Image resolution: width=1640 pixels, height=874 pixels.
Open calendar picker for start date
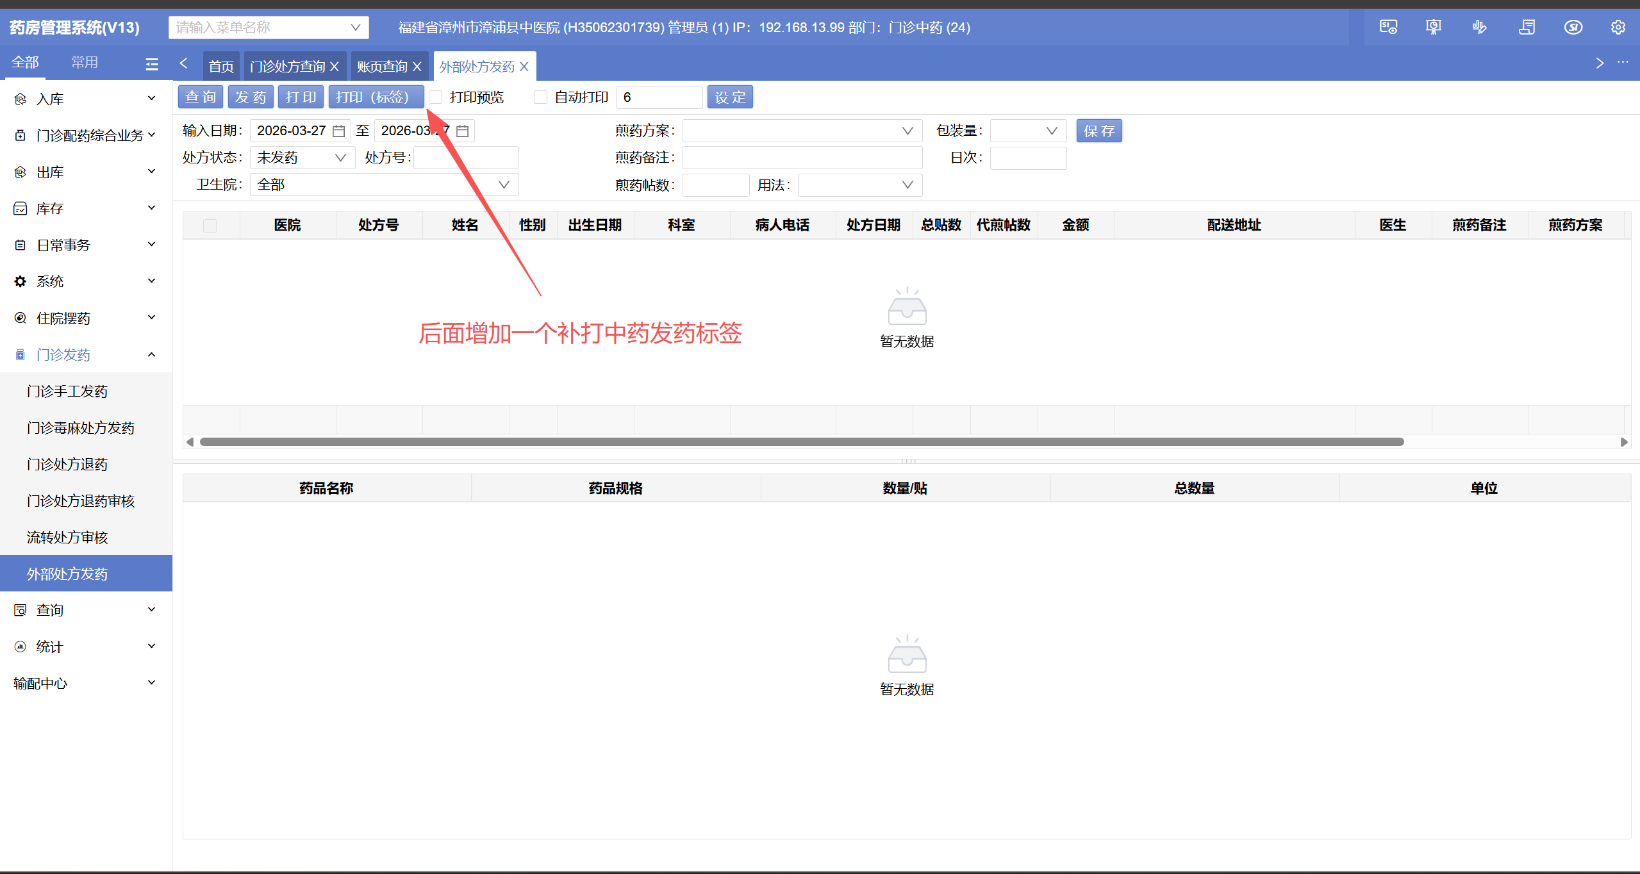[x=339, y=131]
